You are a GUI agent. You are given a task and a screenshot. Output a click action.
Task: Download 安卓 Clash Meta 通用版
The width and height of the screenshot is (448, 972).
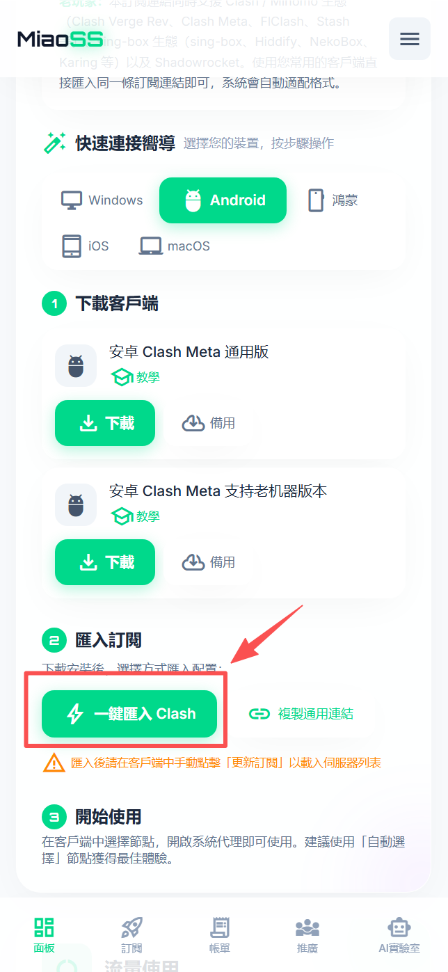tap(105, 423)
